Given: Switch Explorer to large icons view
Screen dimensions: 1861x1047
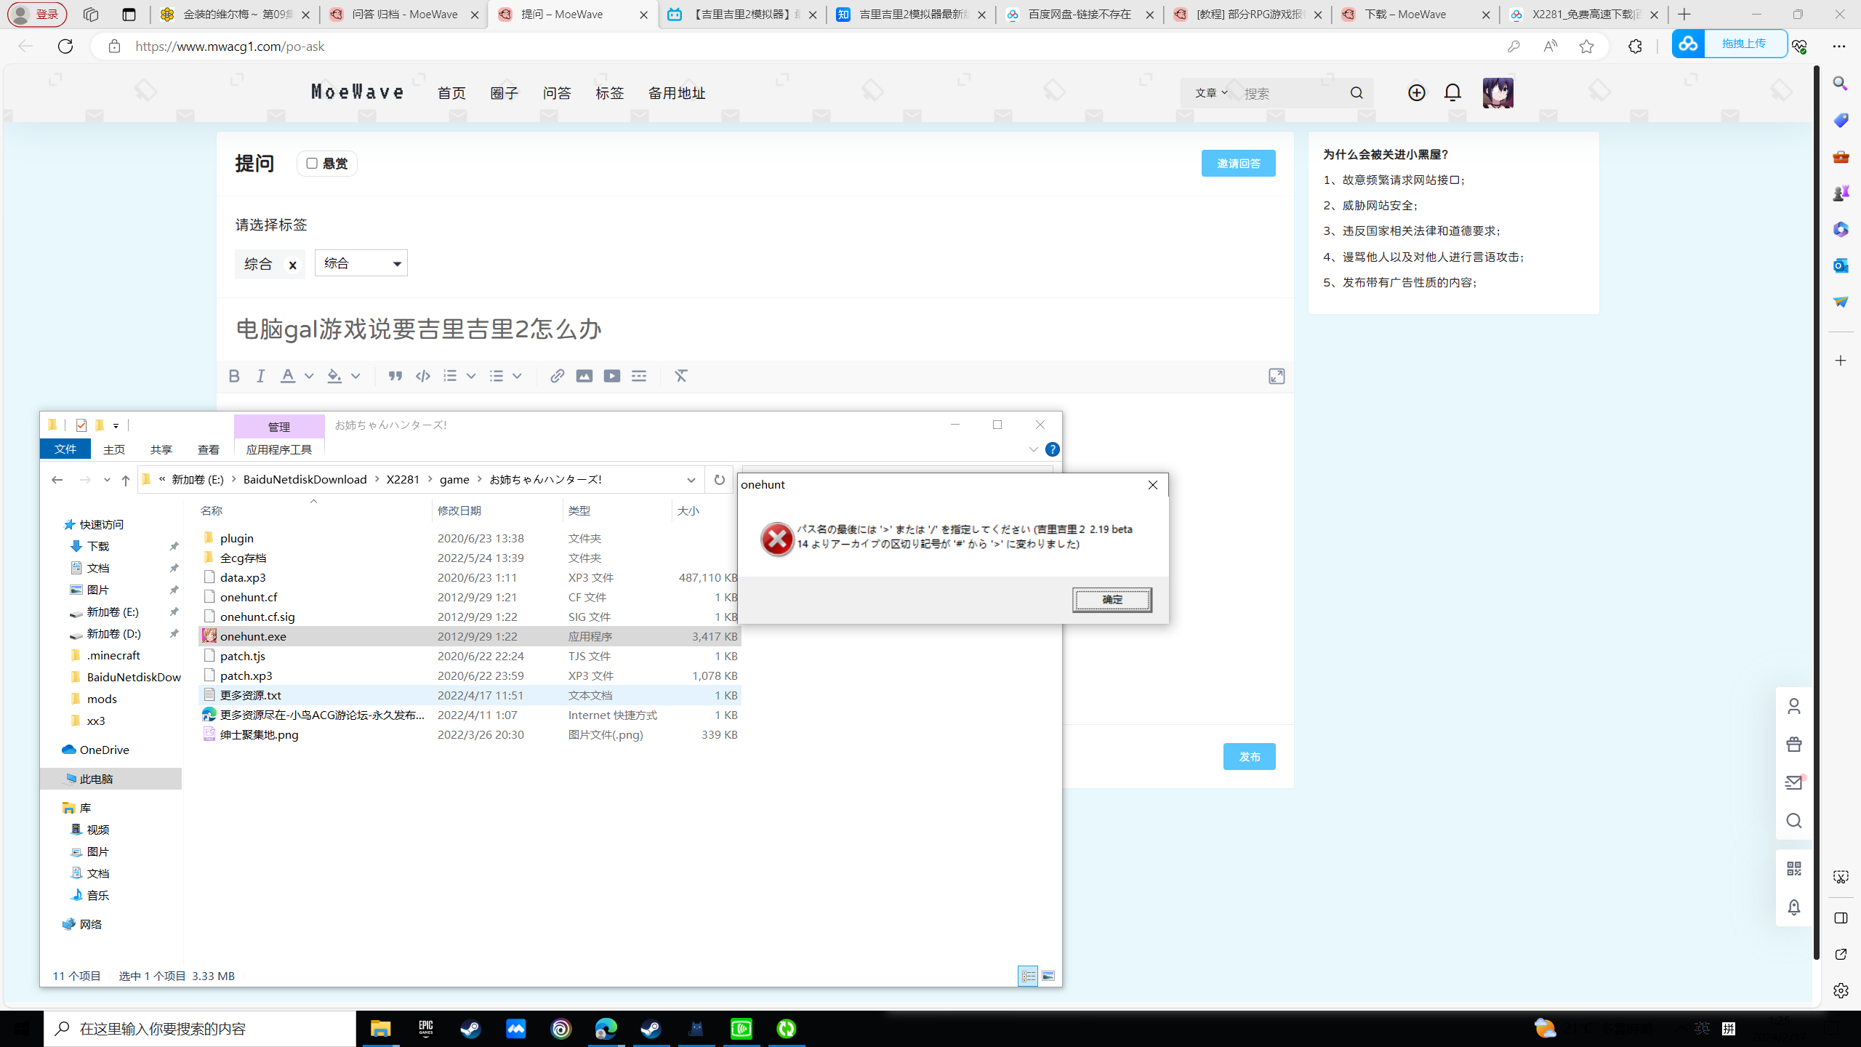Looking at the screenshot, I should click(1048, 976).
